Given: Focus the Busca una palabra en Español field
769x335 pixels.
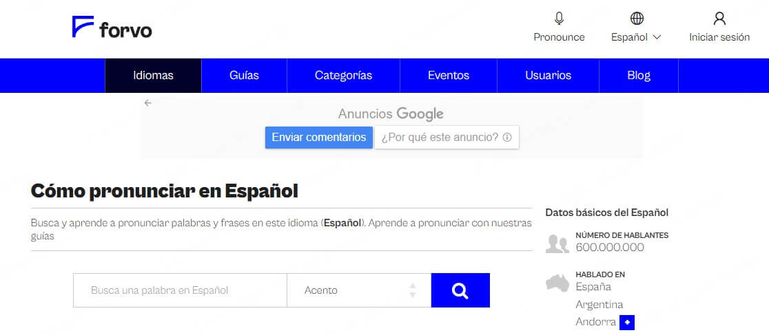Looking at the screenshot, I should pyautogui.click(x=180, y=290).
